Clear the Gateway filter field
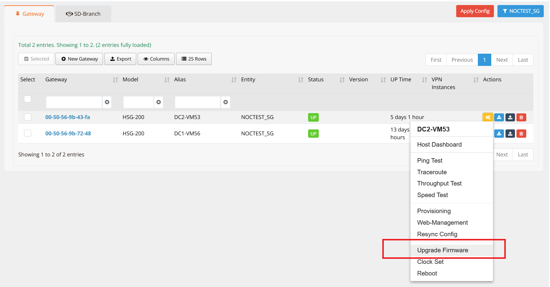550x287 pixels. click(107, 102)
